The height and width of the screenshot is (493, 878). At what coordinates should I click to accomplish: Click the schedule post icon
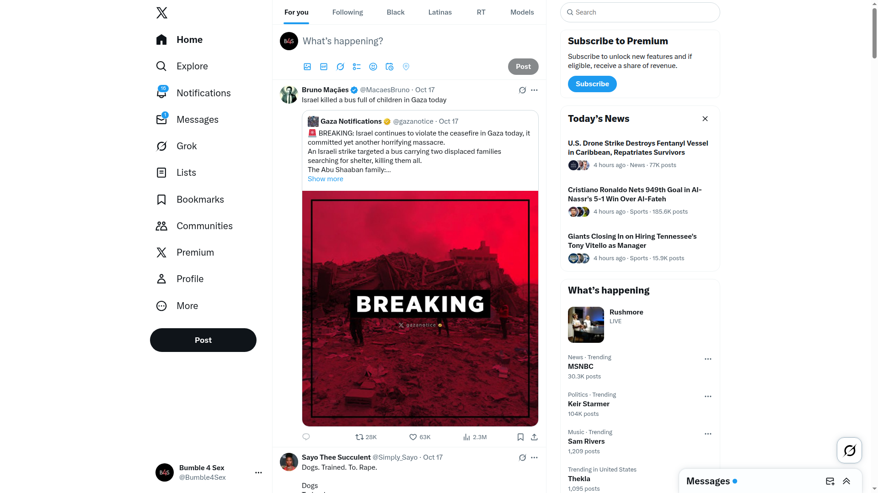click(390, 67)
